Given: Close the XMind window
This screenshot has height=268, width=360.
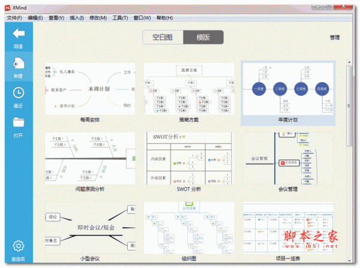Looking at the screenshot, I should (343, 7).
